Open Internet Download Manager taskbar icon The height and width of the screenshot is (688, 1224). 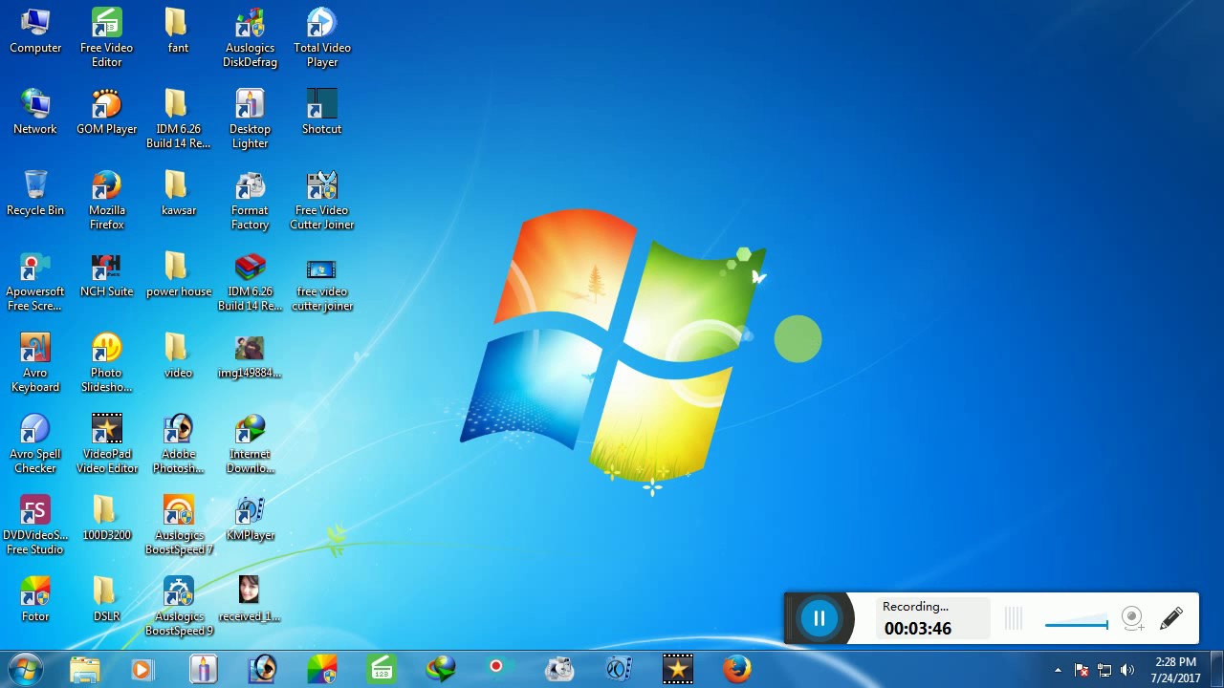441,669
